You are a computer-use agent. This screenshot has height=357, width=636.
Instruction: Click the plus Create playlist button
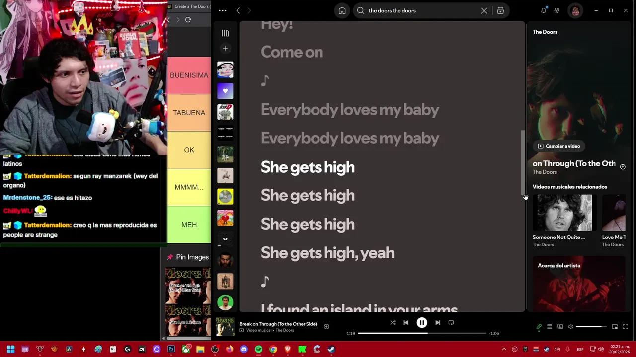225,48
